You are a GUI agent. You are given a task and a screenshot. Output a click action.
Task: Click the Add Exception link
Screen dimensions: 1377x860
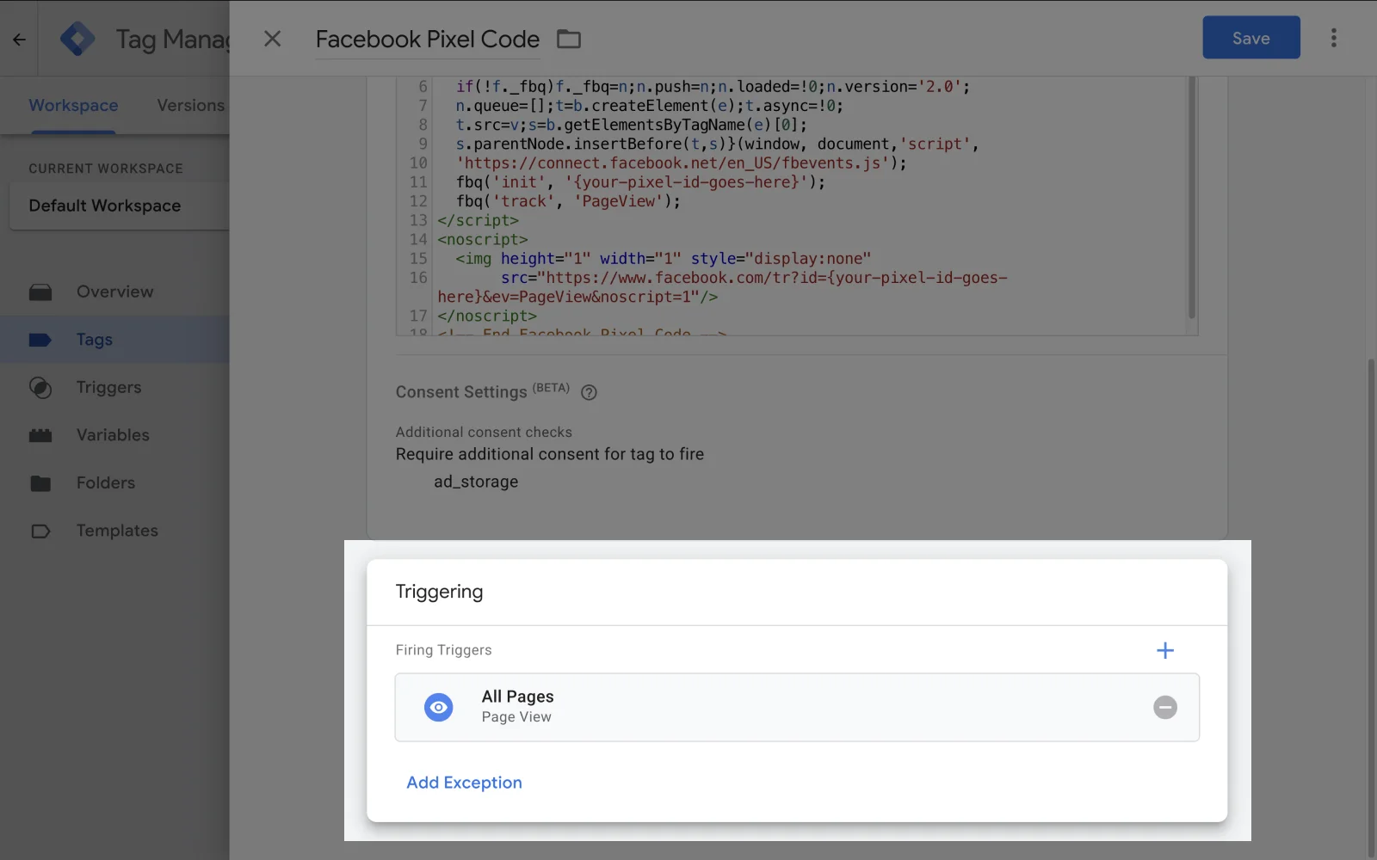point(464,783)
